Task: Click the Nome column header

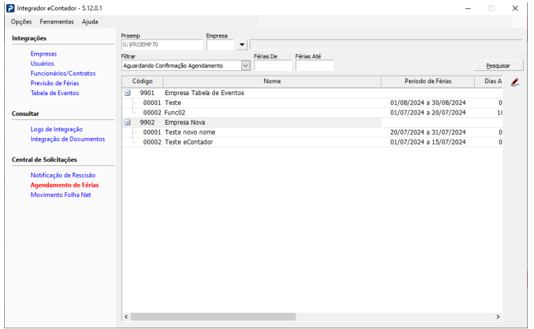Action: [x=272, y=81]
